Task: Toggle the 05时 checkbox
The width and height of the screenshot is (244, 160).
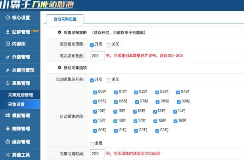Action: click(x=95, y=102)
